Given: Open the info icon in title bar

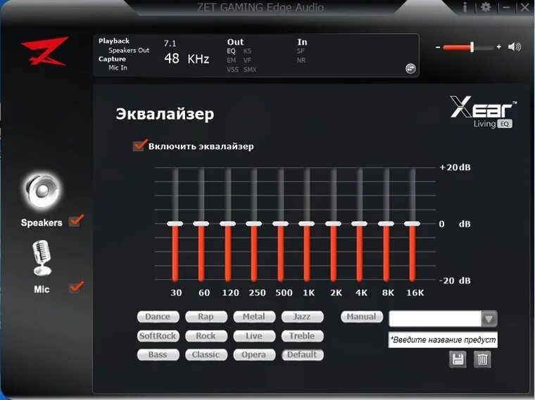Looking at the screenshot, I should 465,7.
